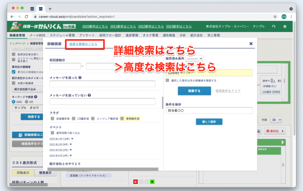Click the 初回接触日 start date field
Viewport: 303px width, 191px height.
coord(65,66)
